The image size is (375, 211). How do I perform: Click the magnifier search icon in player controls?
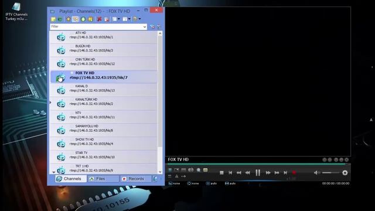pyautogui.click(x=198, y=170)
